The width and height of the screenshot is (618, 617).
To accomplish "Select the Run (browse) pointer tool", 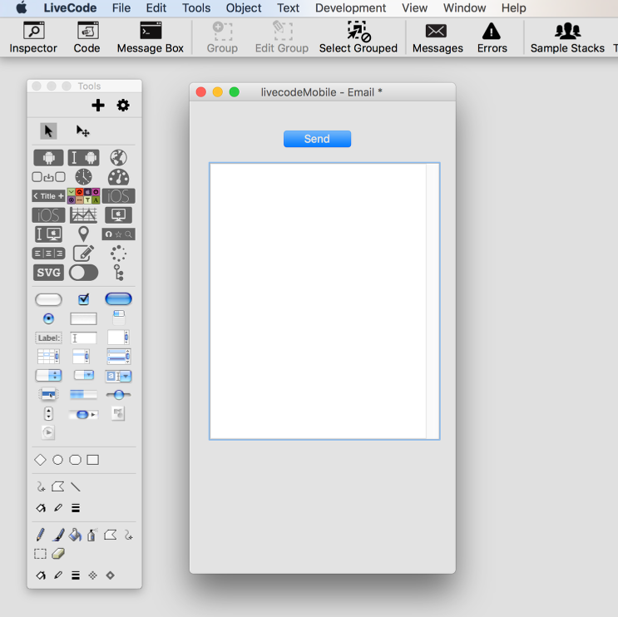I will click(48, 131).
